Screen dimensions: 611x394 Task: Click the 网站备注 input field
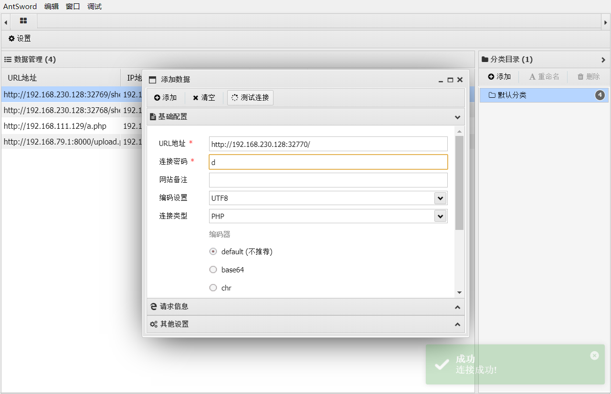pos(328,180)
